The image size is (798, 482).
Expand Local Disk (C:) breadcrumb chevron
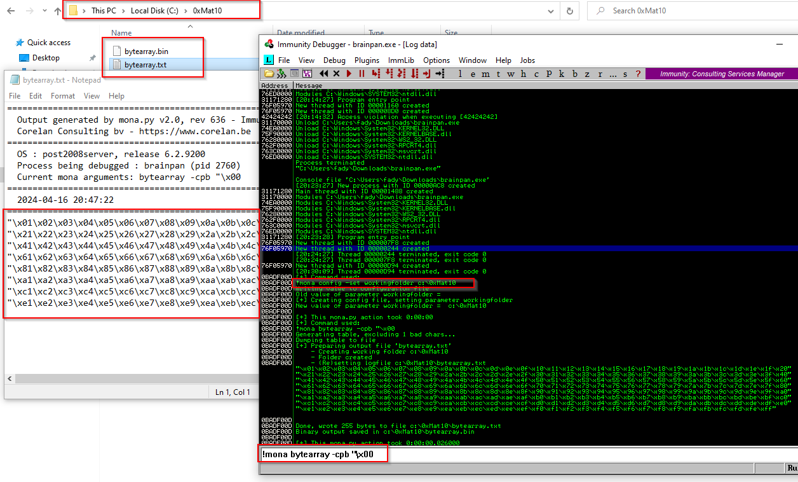186,11
